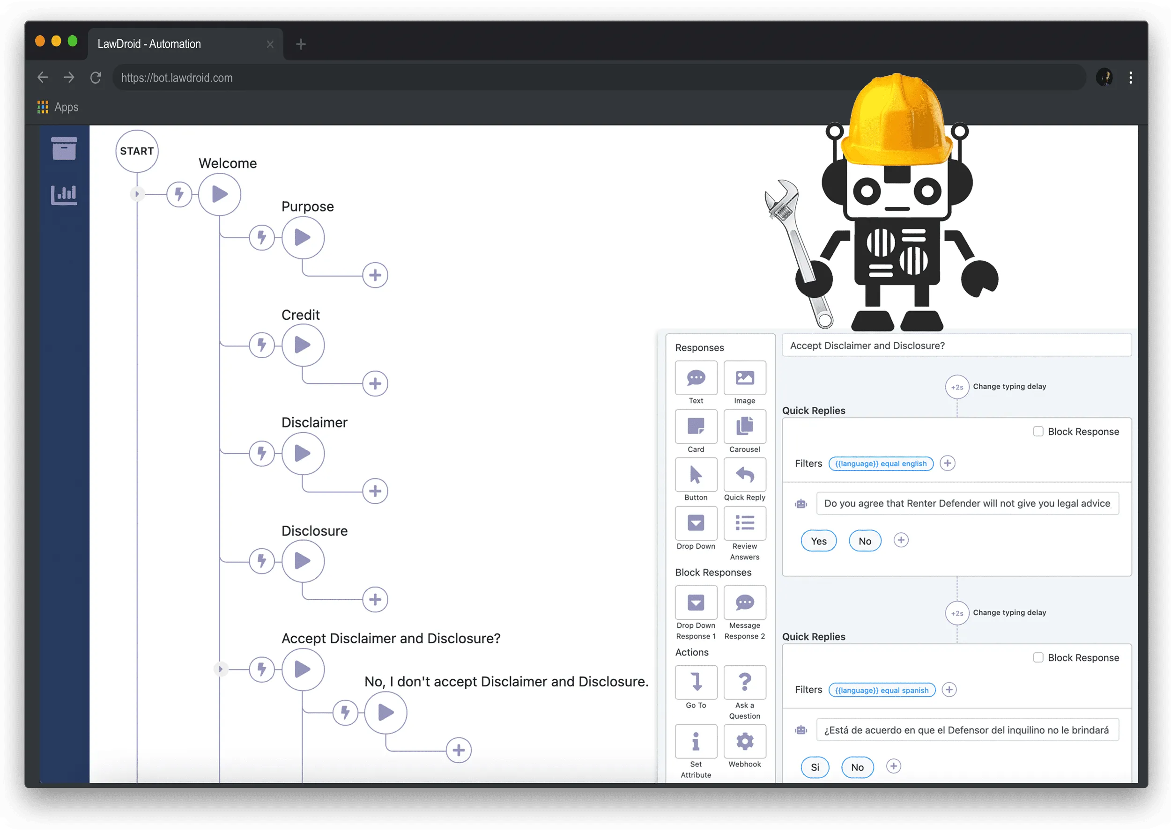Collapse the Welcome branch next to START
Screen dimensions: 1171x831
point(137,194)
